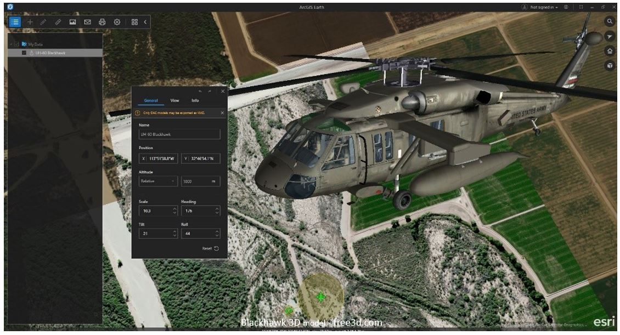Close the model properties panel

pos(223,91)
